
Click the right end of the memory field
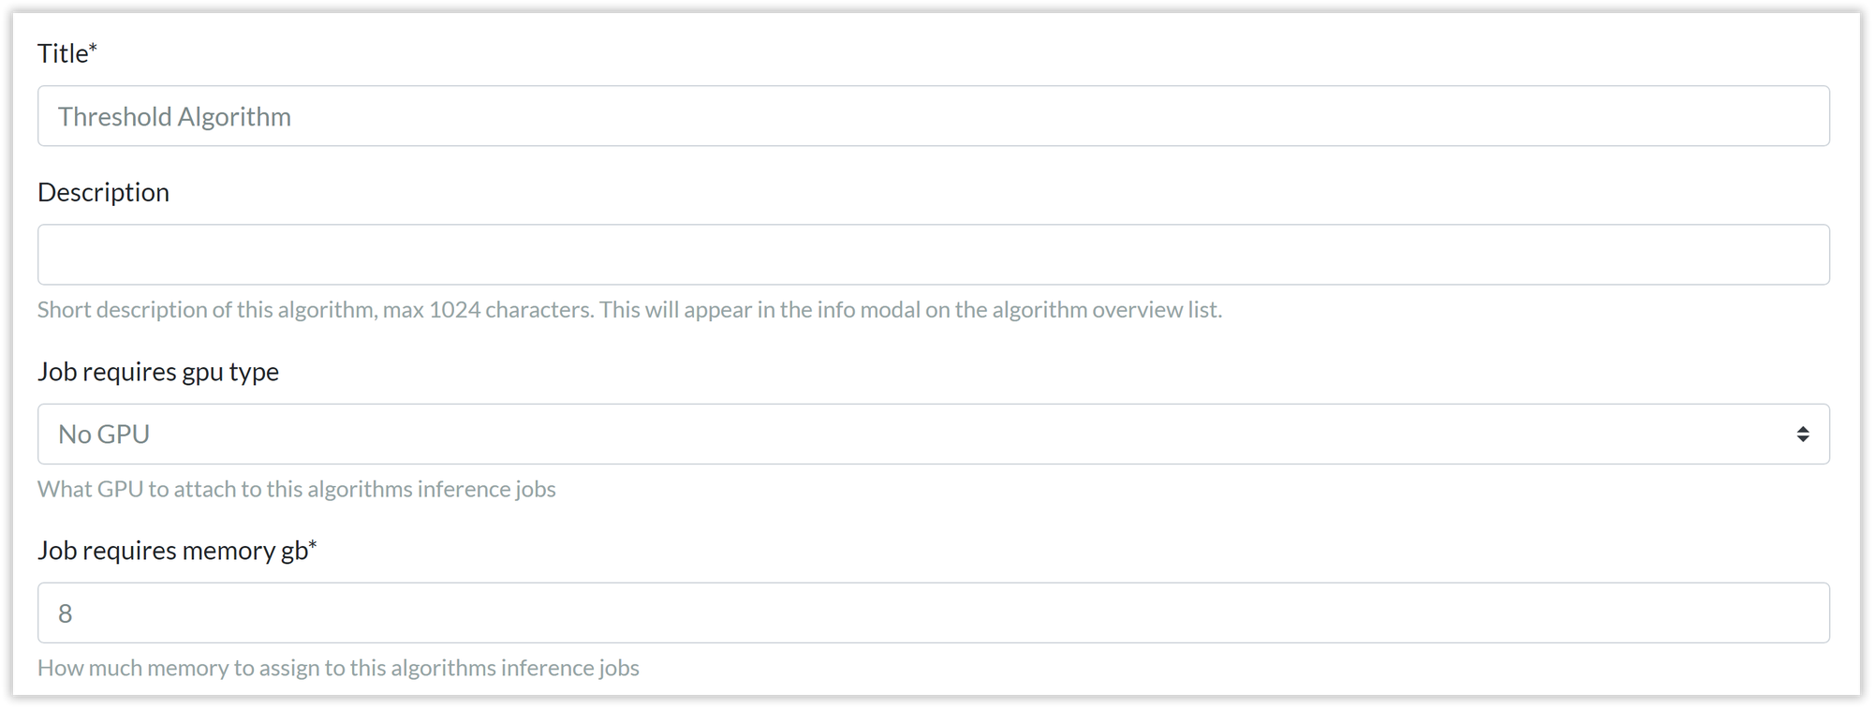(1779, 613)
